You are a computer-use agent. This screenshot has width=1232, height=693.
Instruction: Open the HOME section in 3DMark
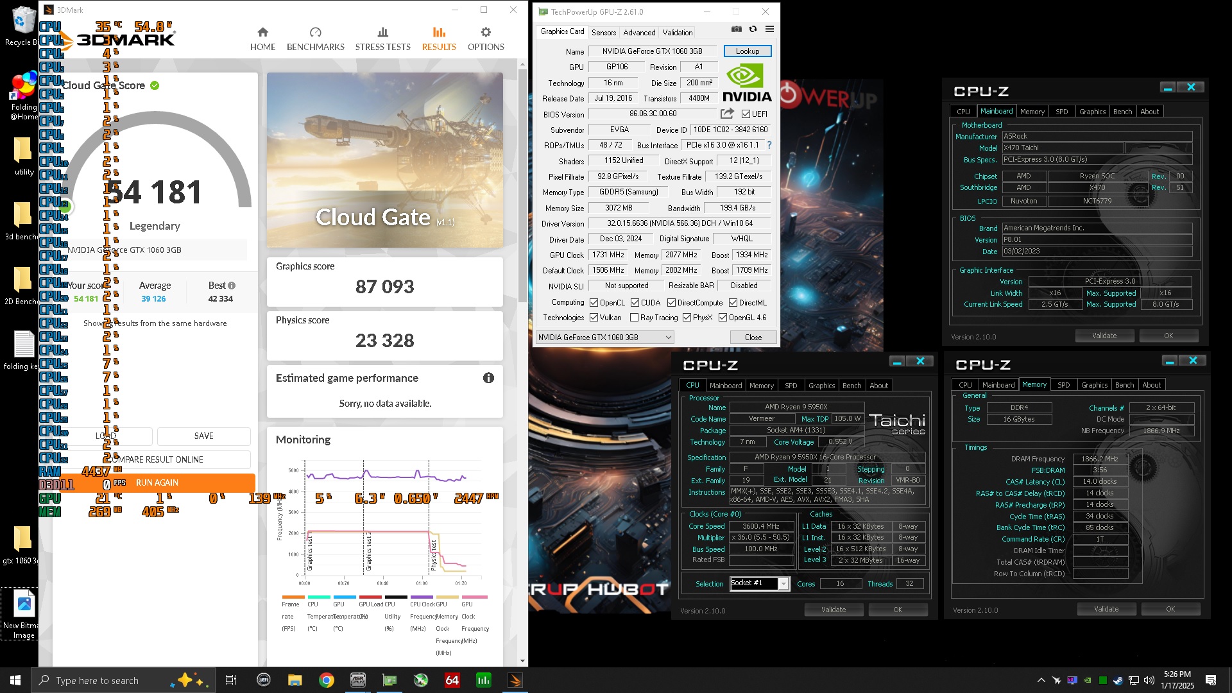262,39
